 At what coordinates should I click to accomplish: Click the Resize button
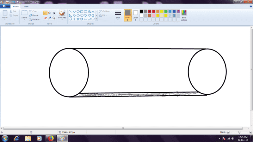click(x=34, y=15)
